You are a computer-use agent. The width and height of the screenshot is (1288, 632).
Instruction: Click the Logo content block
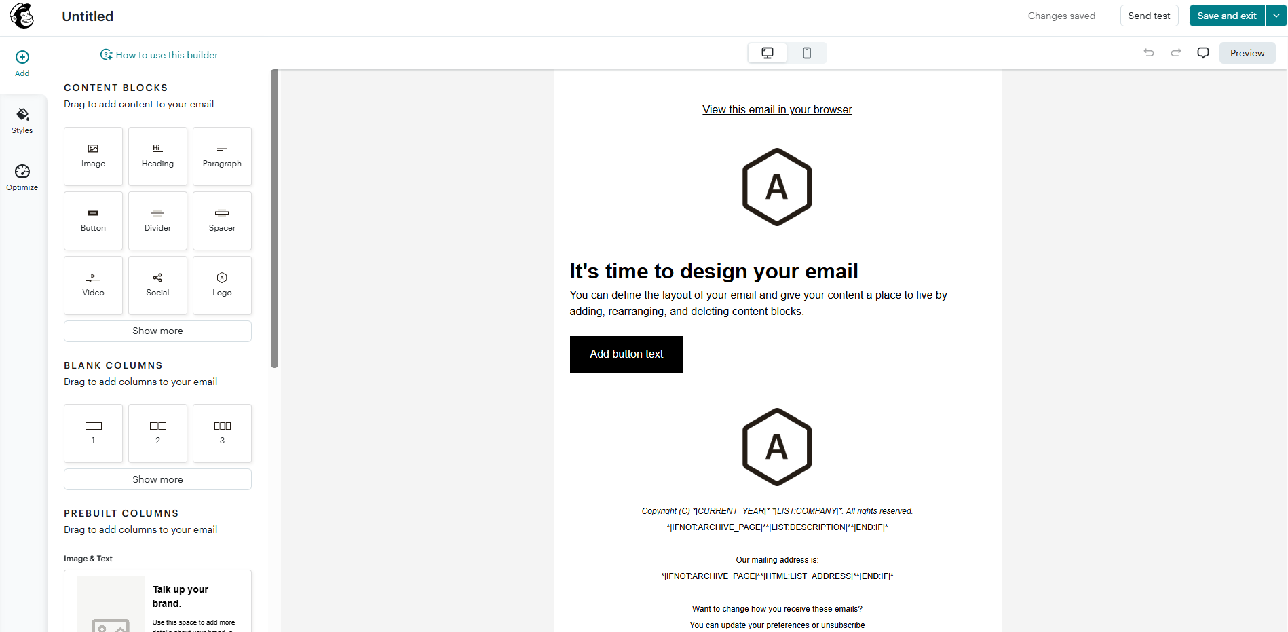pos(221,285)
